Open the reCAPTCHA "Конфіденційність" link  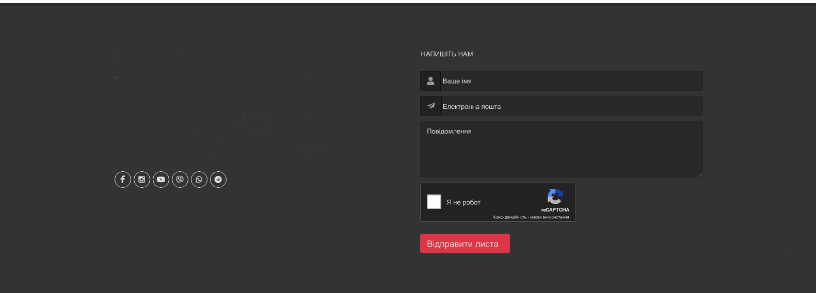(x=509, y=217)
